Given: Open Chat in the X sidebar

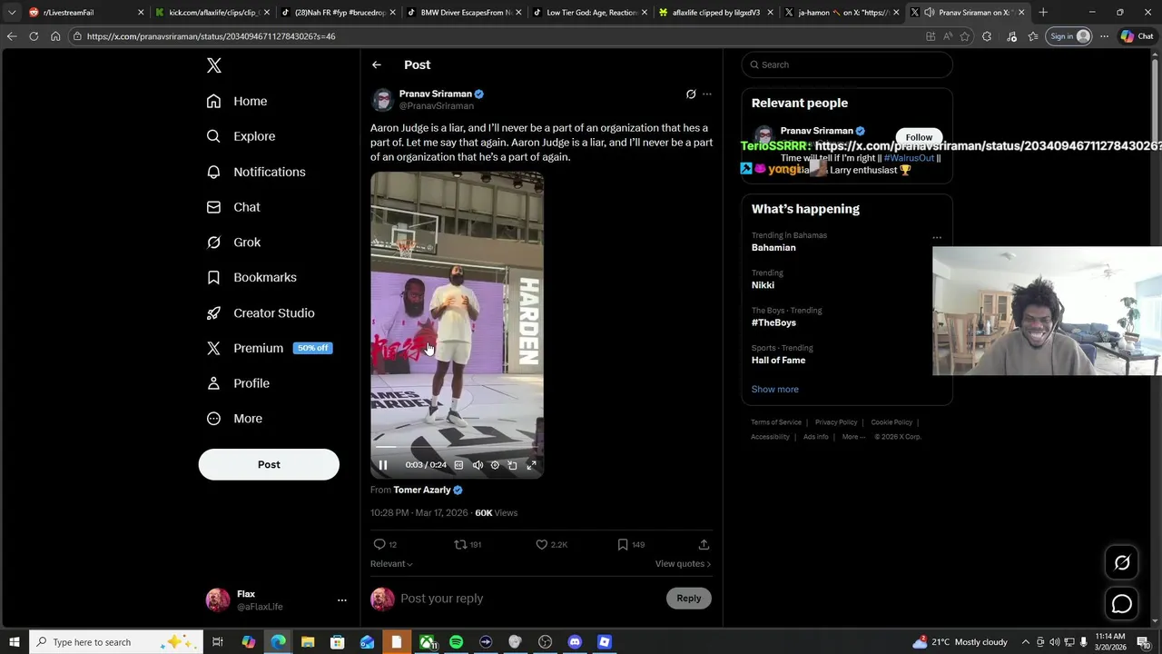Looking at the screenshot, I should [x=233, y=207].
